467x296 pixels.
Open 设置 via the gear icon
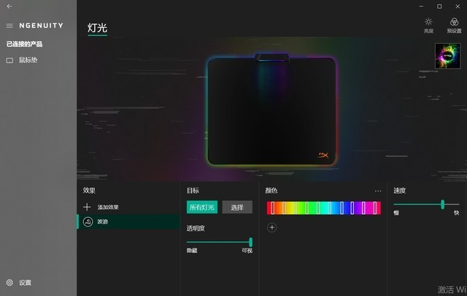click(x=9, y=282)
